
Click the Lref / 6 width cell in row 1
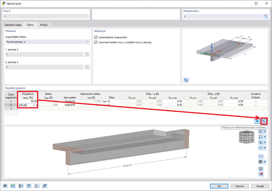click(112, 101)
